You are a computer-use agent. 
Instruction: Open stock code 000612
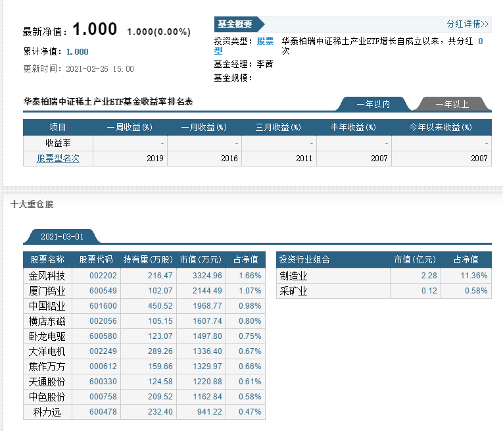coord(103,366)
